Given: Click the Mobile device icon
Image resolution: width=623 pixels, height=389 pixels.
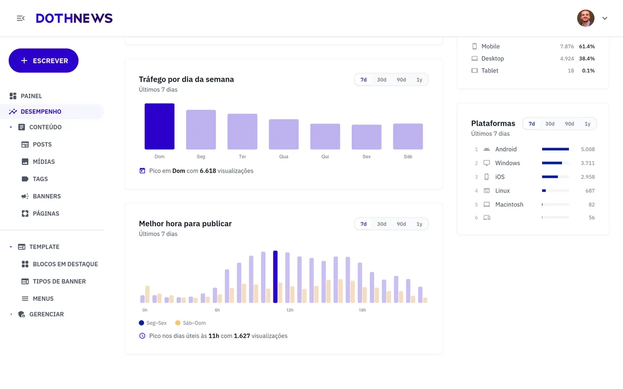Looking at the screenshot, I should 475,46.
